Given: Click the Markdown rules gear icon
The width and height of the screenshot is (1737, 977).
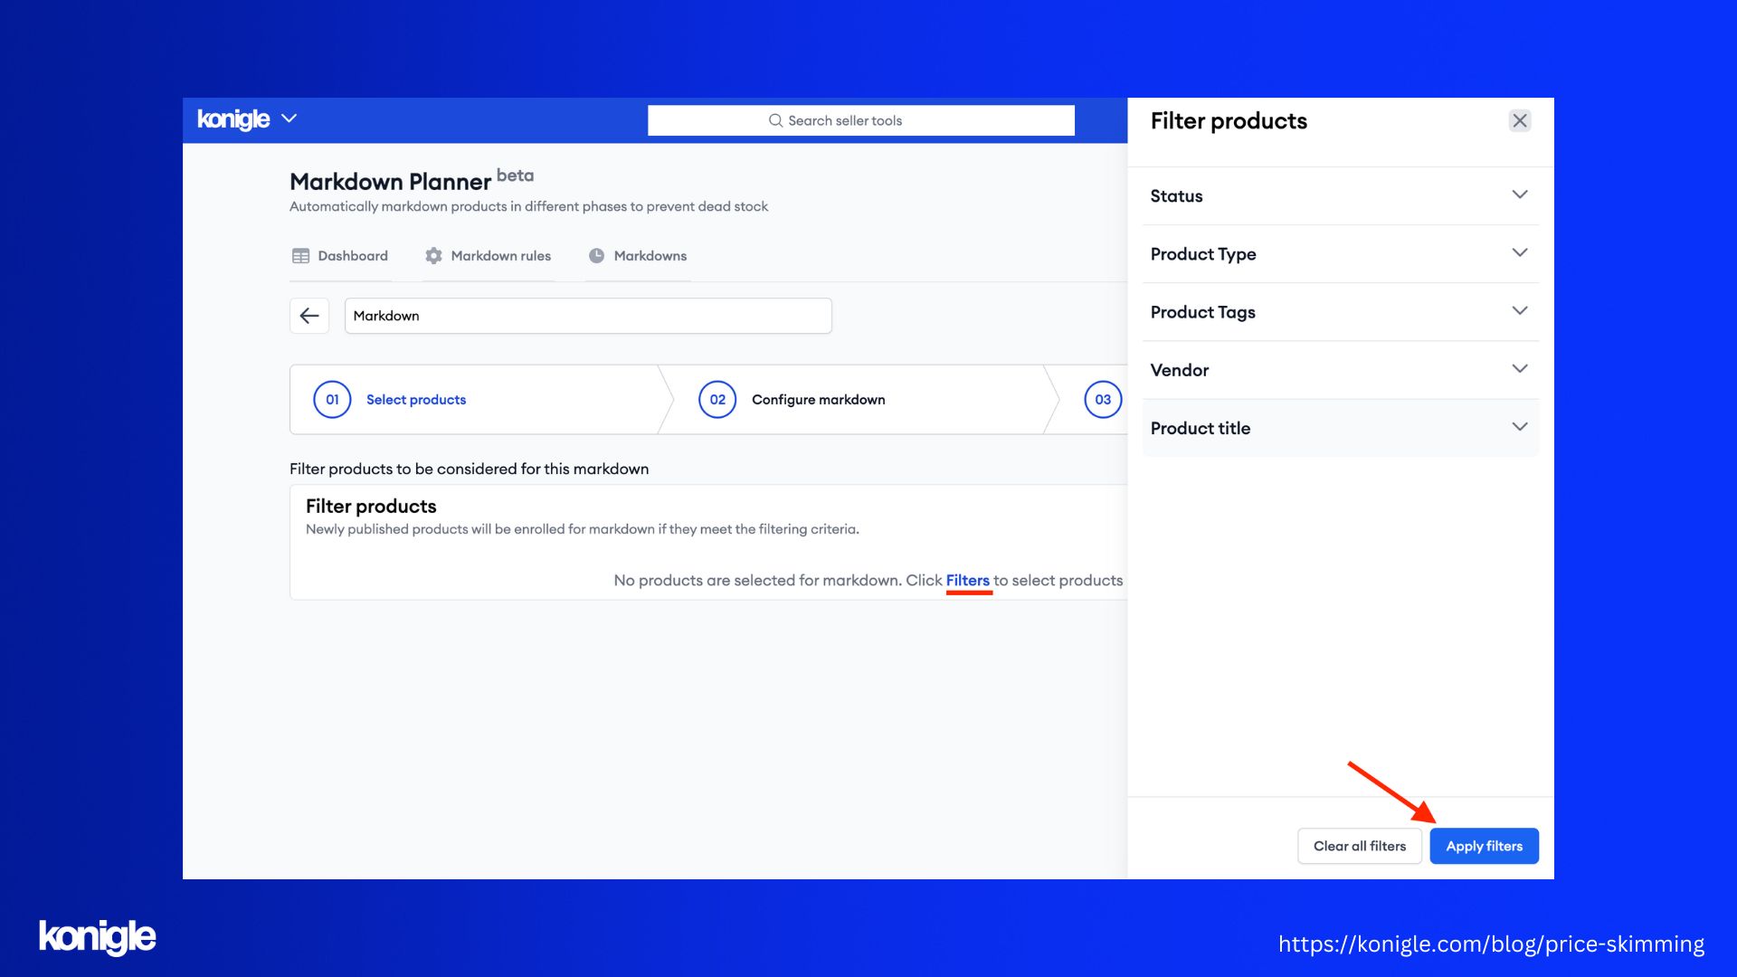Looking at the screenshot, I should coord(433,256).
